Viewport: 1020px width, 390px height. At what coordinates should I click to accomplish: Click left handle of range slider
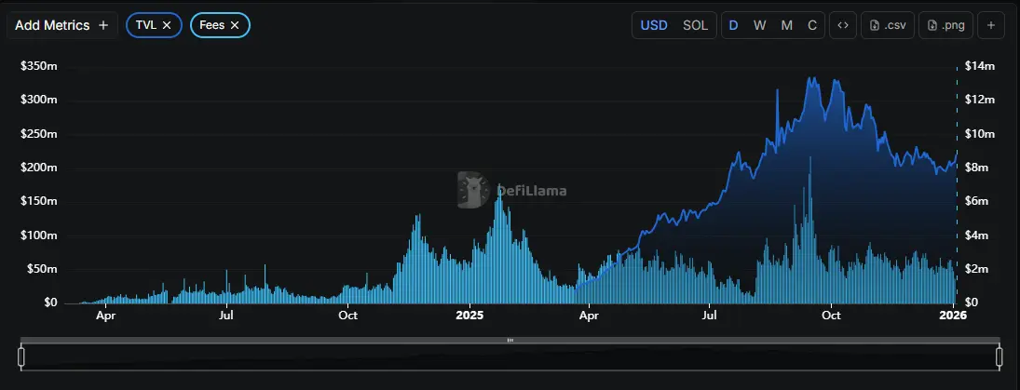[21, 356]
